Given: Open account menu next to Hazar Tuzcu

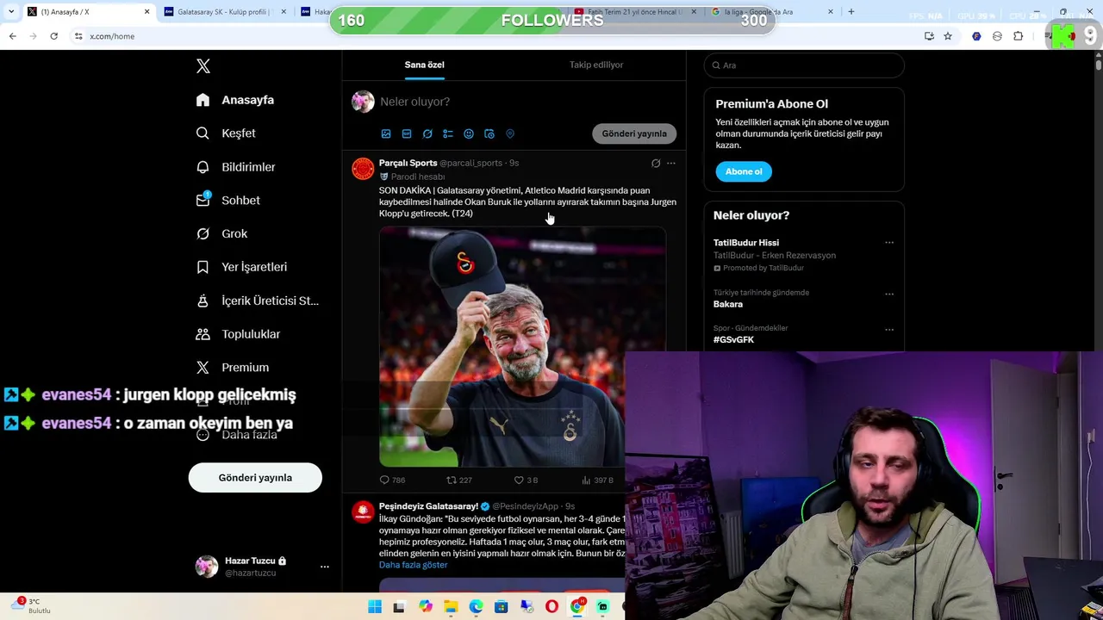Looking at the screenshot, I should (325, 567).
